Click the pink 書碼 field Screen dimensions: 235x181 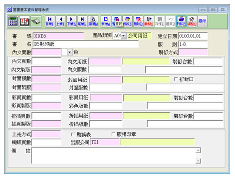point(58,36)
